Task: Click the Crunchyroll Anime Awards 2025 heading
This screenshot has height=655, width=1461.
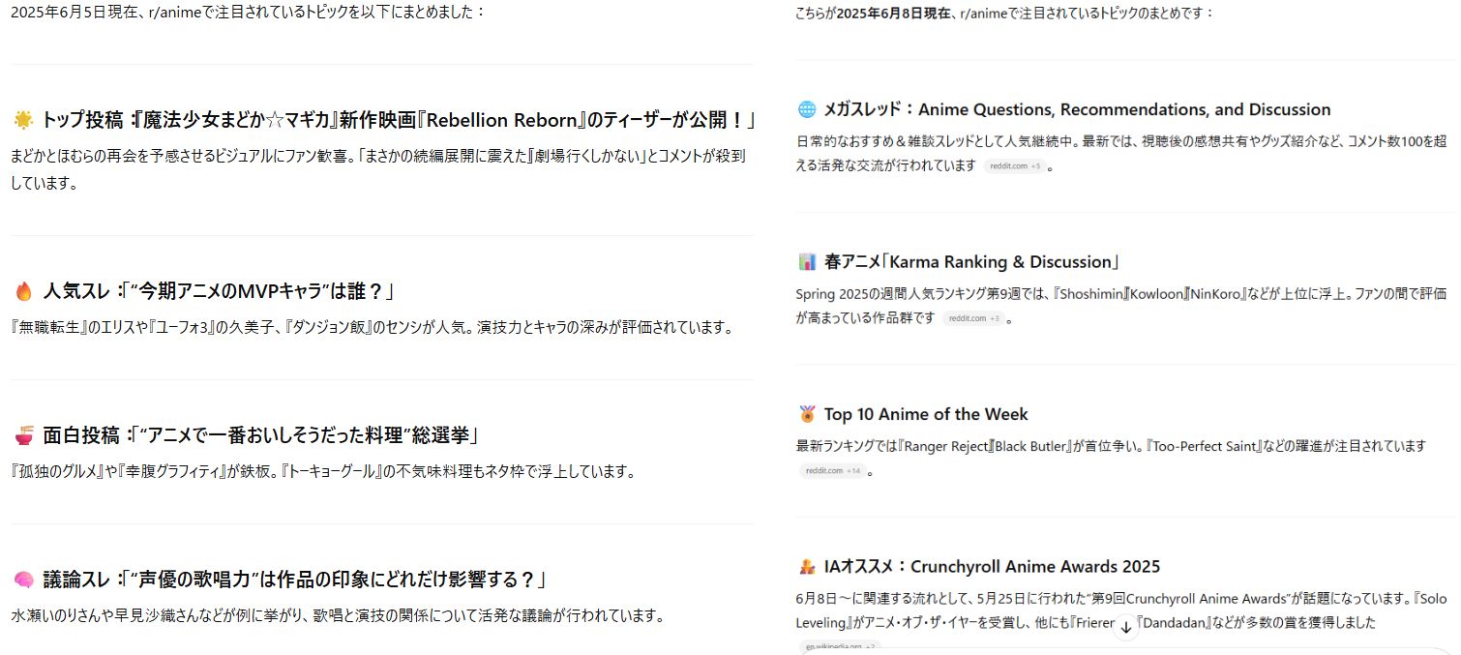Action: click(x=992, y=567)
